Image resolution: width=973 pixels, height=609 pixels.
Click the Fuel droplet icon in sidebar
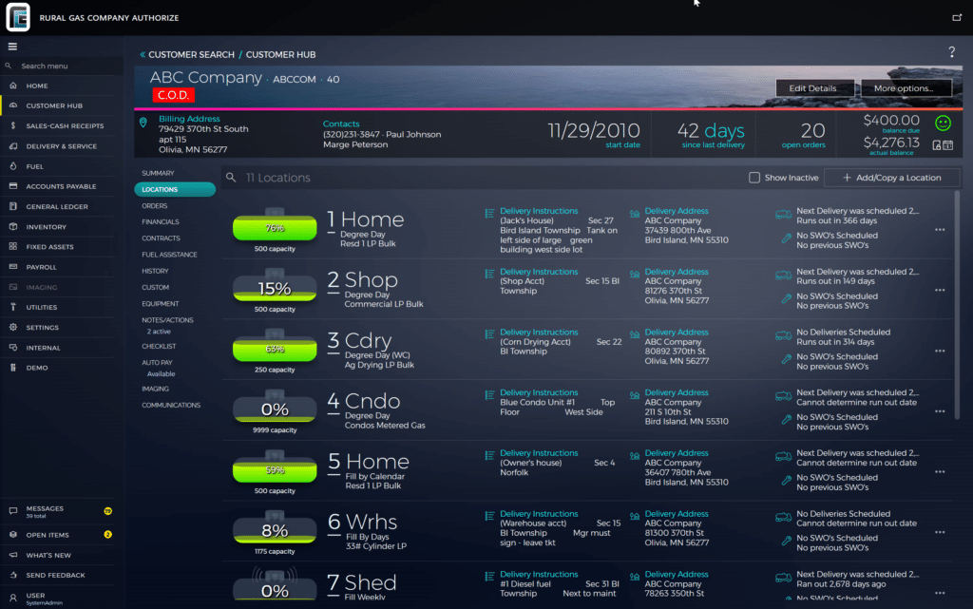[12, 166]
